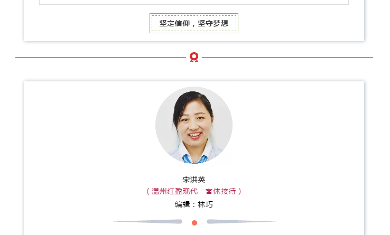Click the opening parenthesis before 温州红盈现代
This screenshot has width=390, height=235.
pos(148,191)
